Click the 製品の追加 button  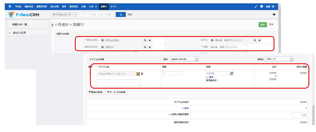pyautogui.click(x=95, y=92)
